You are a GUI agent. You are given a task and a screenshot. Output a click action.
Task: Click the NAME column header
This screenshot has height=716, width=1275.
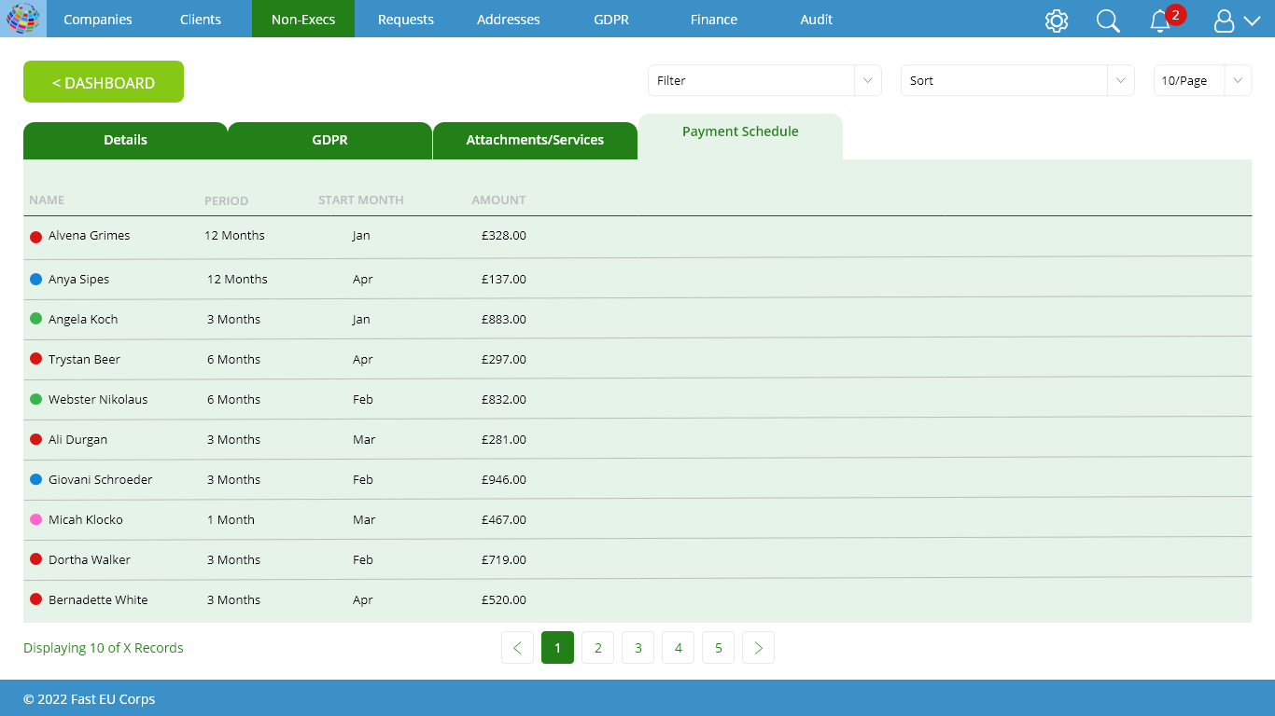pos(47,200)
